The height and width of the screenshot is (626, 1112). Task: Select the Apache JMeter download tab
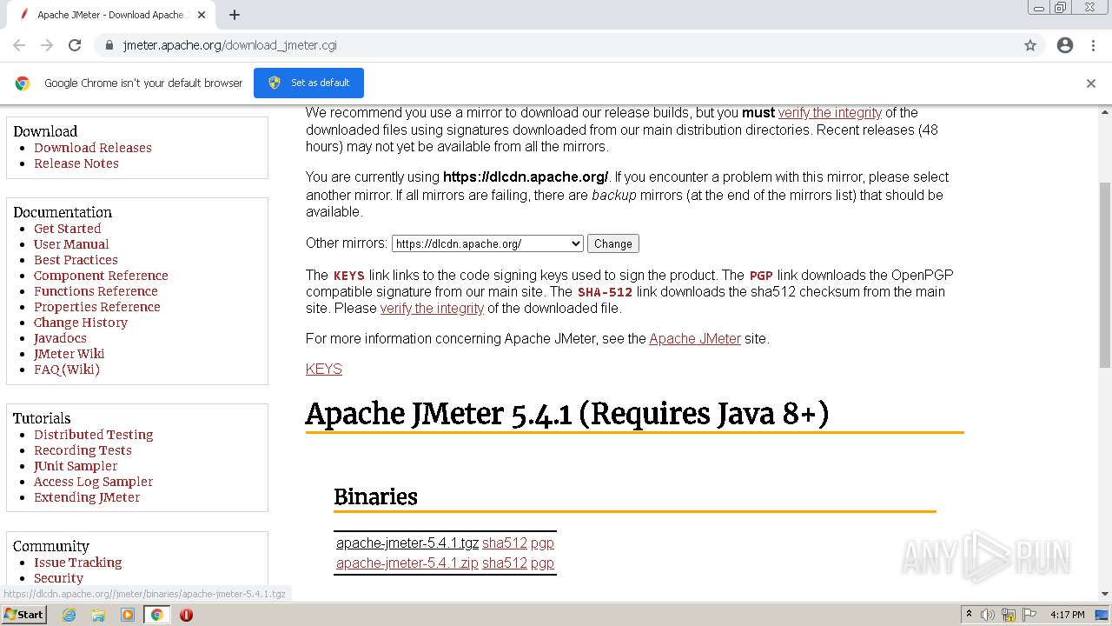[x=113, y=15]
